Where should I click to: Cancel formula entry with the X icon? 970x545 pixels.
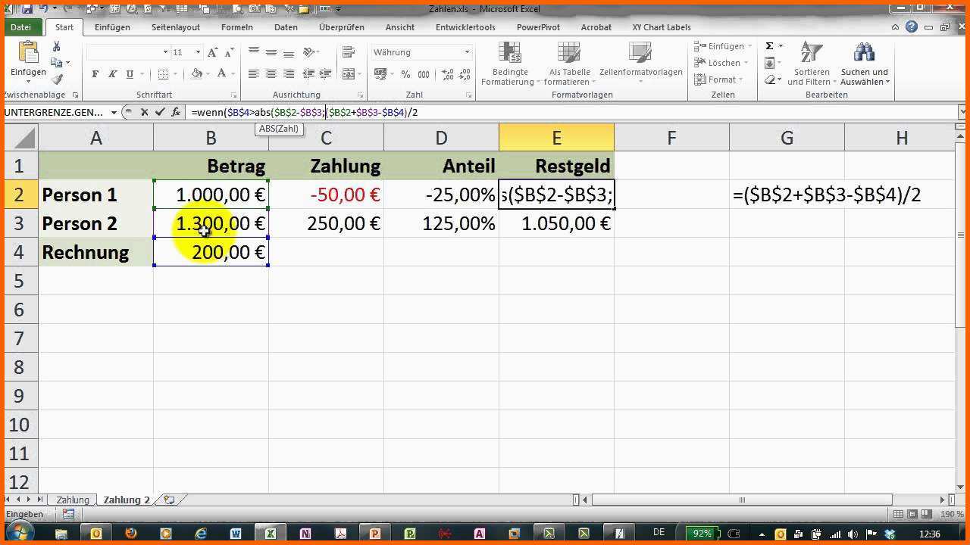point(144,112)
